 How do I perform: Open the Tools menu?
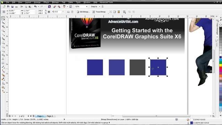78,2
